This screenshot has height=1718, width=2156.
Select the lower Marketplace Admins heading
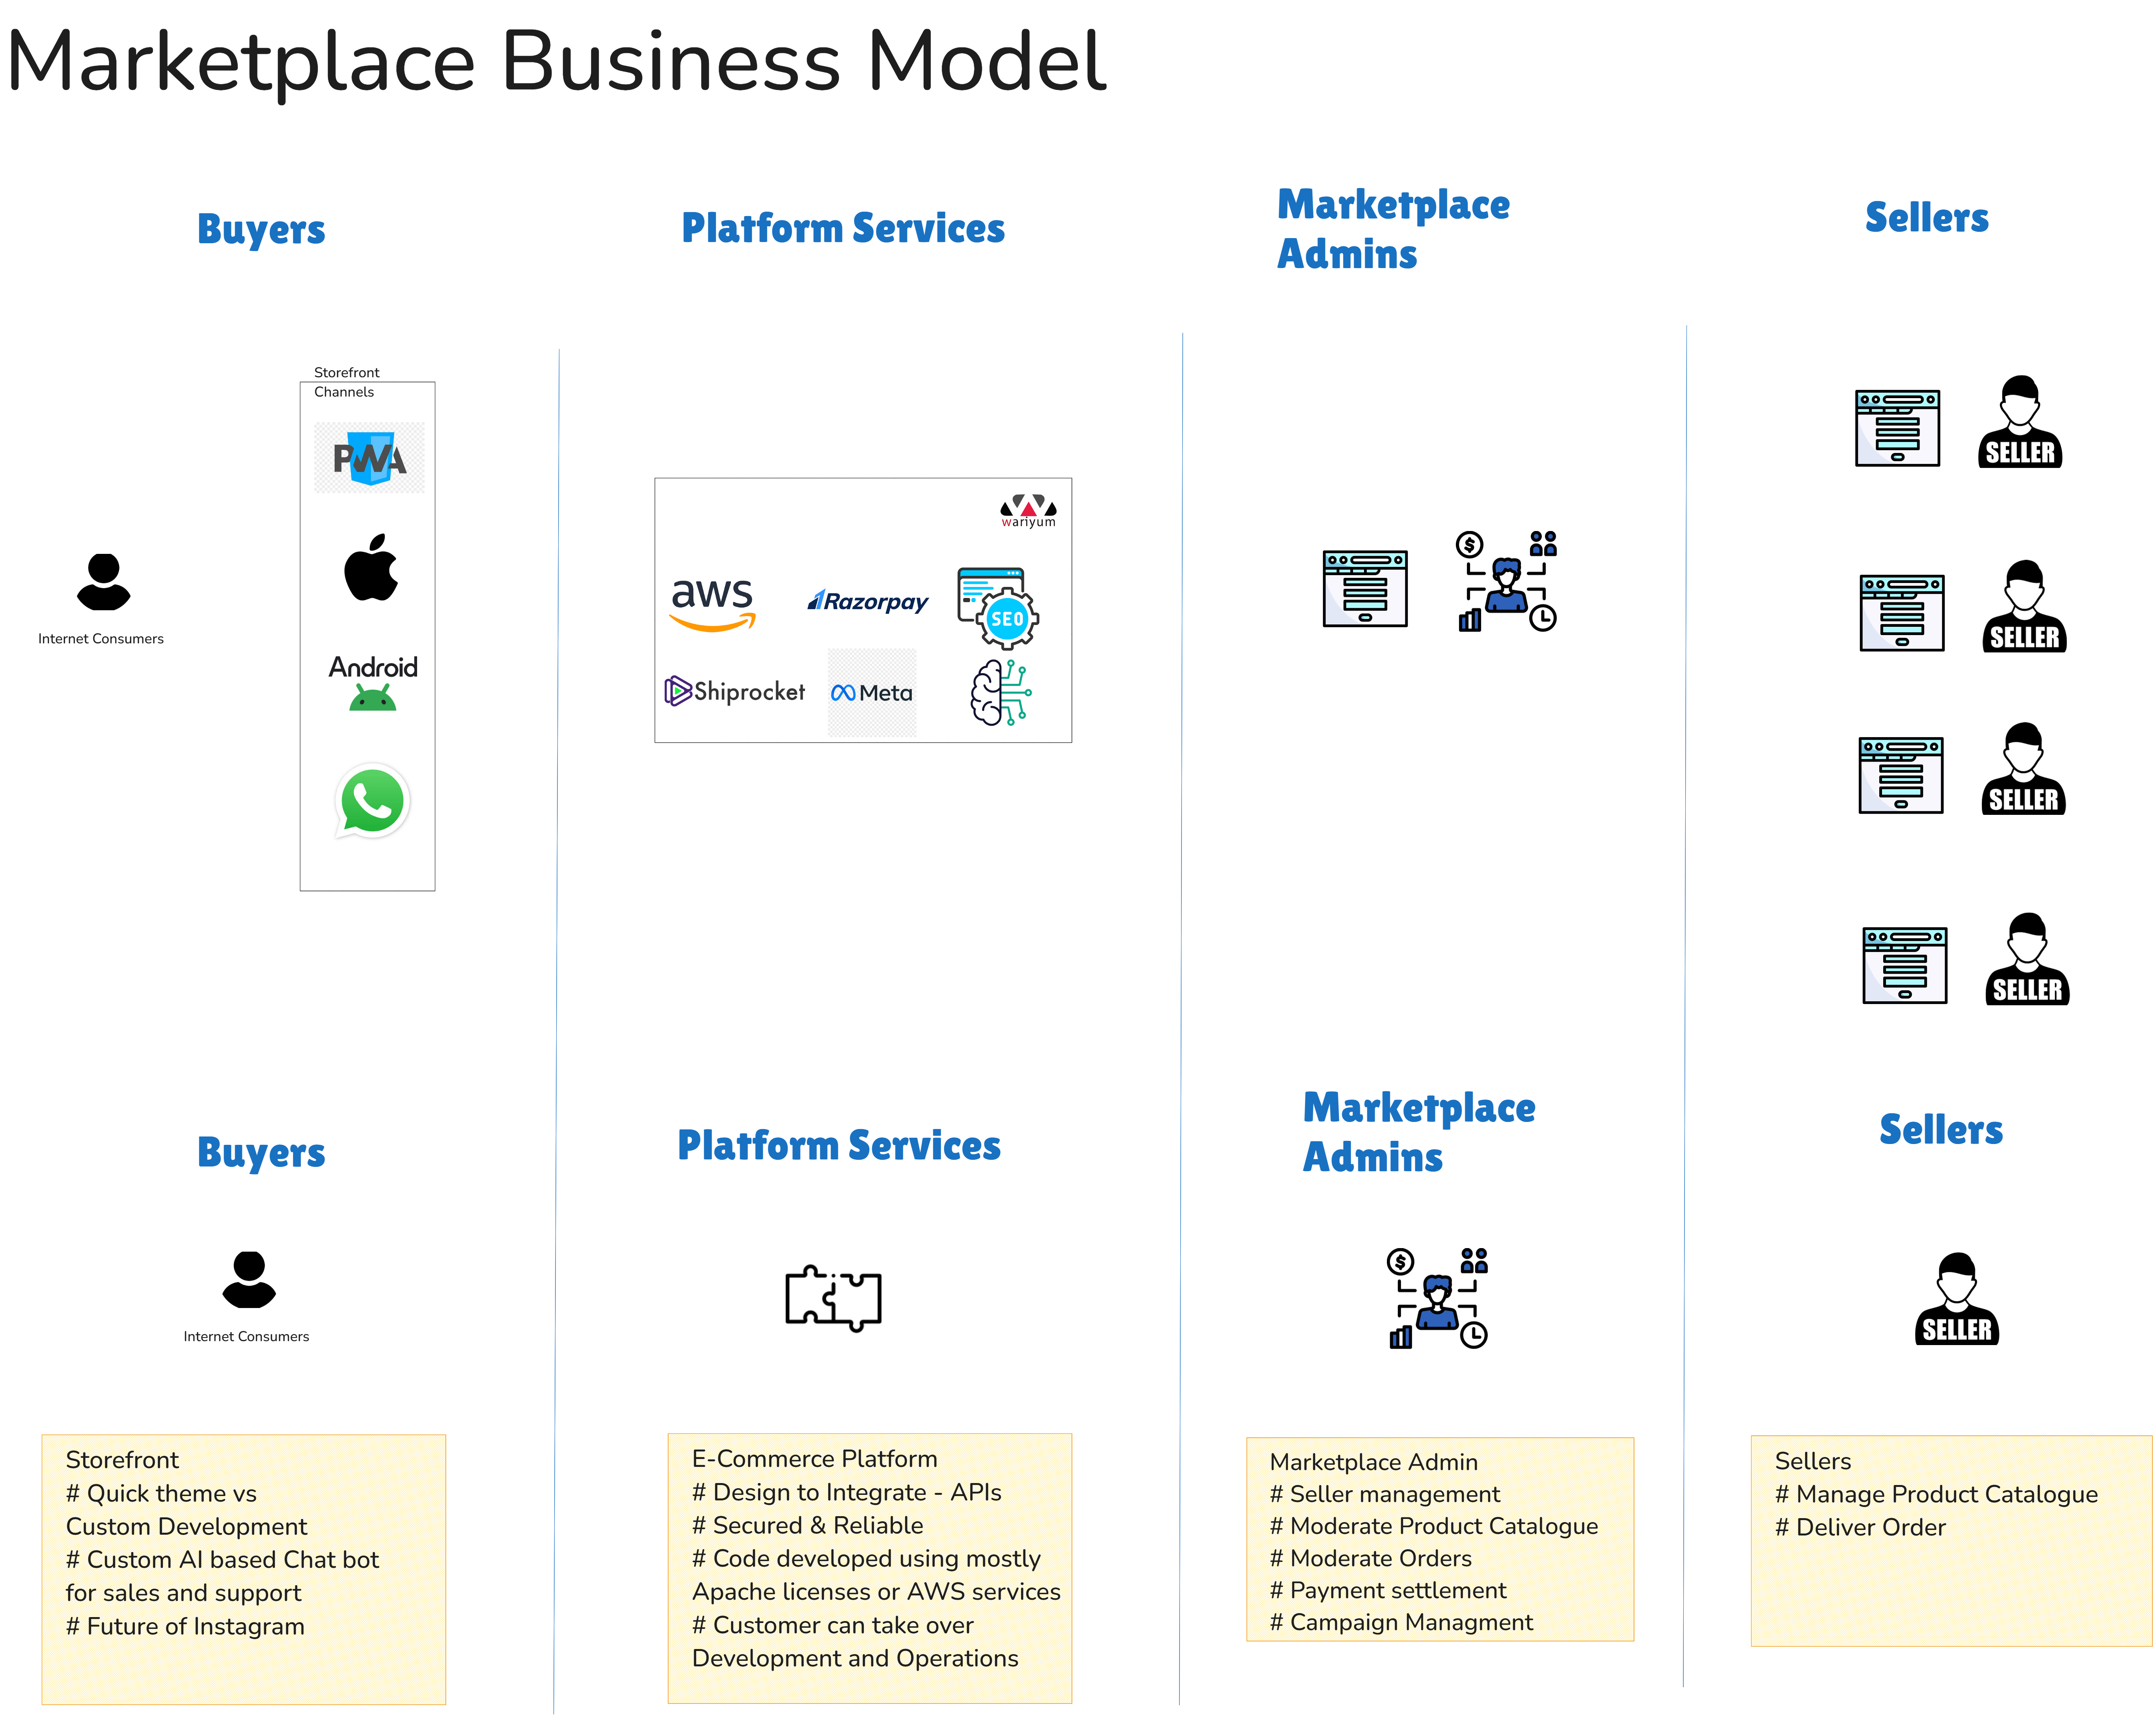1419,1132
